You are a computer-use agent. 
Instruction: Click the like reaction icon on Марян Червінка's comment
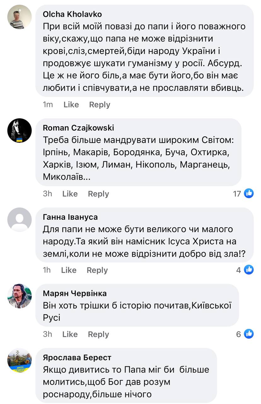249,334
